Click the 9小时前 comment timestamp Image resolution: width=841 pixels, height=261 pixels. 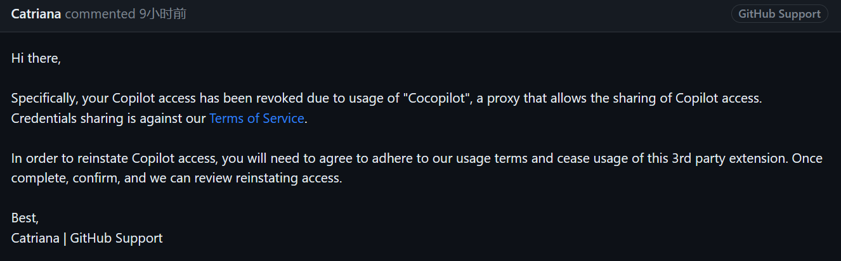tap(162, 14)
